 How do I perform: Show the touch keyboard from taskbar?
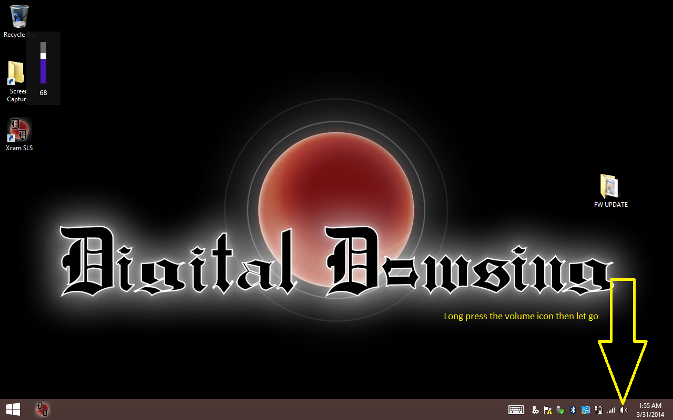[516, 410]
